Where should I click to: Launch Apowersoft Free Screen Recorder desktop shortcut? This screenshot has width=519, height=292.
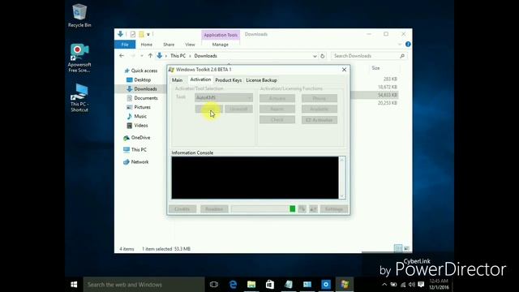[x=79, y=58]
